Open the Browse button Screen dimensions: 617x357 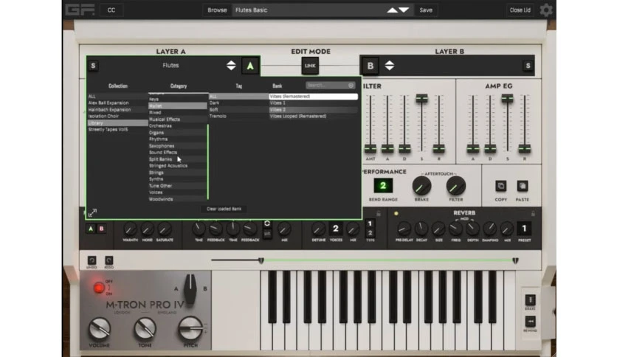[x=217, y=10]
